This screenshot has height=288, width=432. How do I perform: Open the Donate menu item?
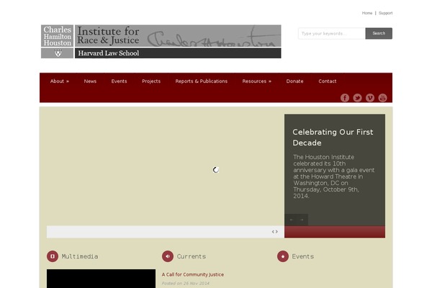294,81
